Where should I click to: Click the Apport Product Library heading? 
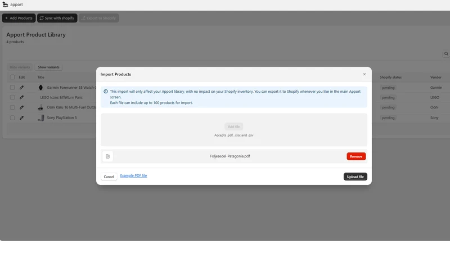tap(36, 34)
